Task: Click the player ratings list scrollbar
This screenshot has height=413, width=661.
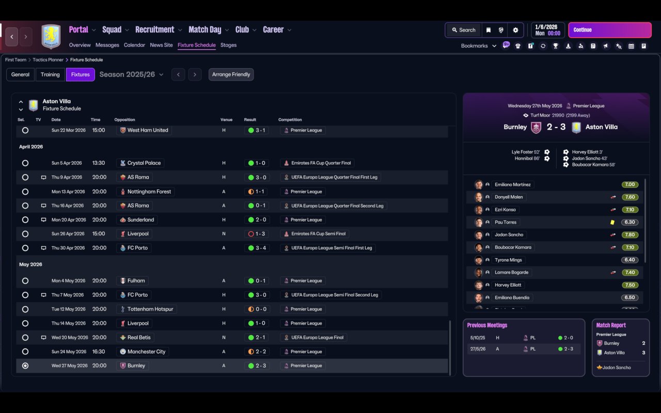Action: (646, 221)
